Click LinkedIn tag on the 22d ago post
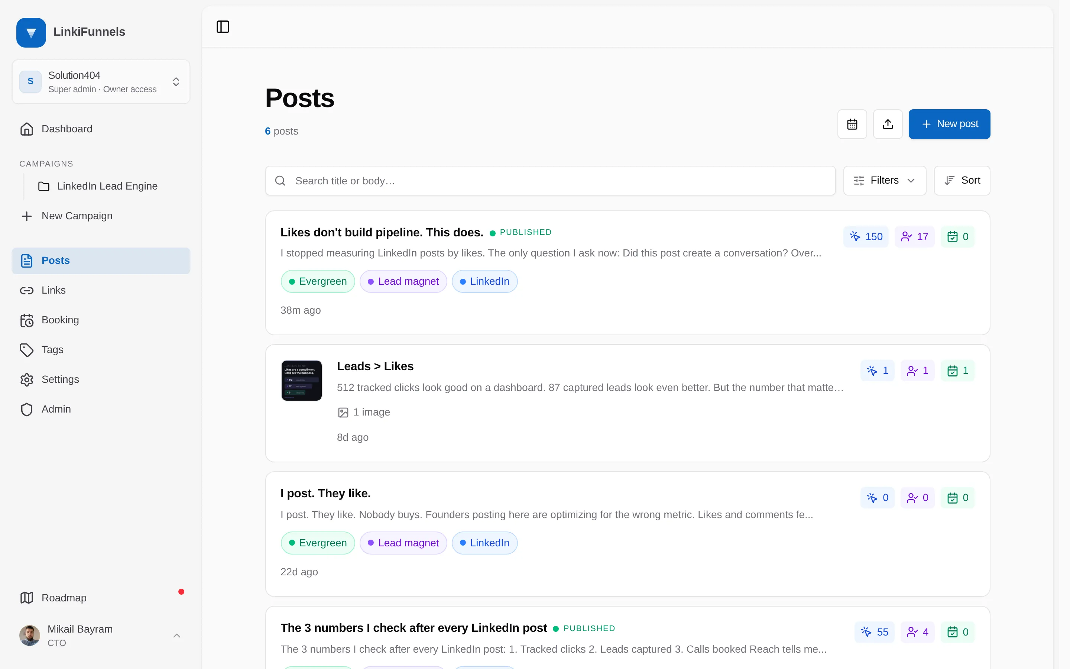Image resolution: width=1070 pixels, height=669 pixels. pyautogui.click(x=484, y=543)
